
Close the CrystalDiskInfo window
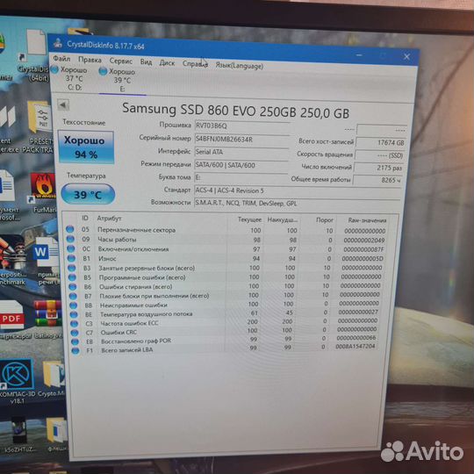pos(407,56)
